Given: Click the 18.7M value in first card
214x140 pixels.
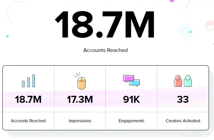Looking at the screenshot, I should click(x=28, y=99).
